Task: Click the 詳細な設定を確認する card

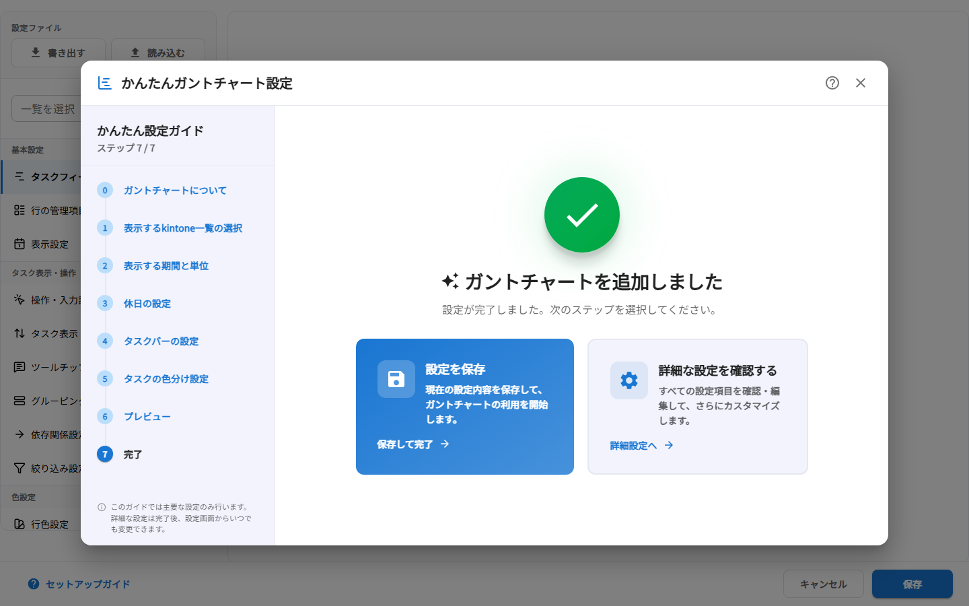Action: [698, 407]
